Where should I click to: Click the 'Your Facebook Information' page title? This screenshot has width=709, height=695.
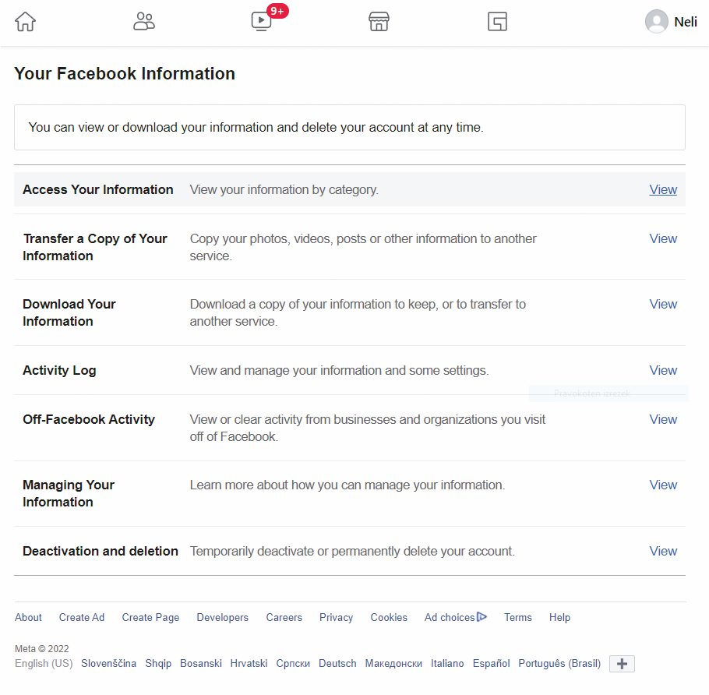pyautogui.click(x=125, y=73)
